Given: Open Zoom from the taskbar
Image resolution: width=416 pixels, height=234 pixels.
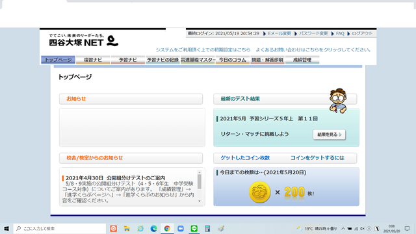Looking at the screenshot, I should [x=181, y=228].
